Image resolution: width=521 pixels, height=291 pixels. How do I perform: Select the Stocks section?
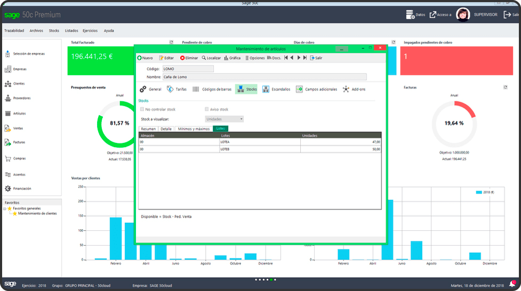246,89
